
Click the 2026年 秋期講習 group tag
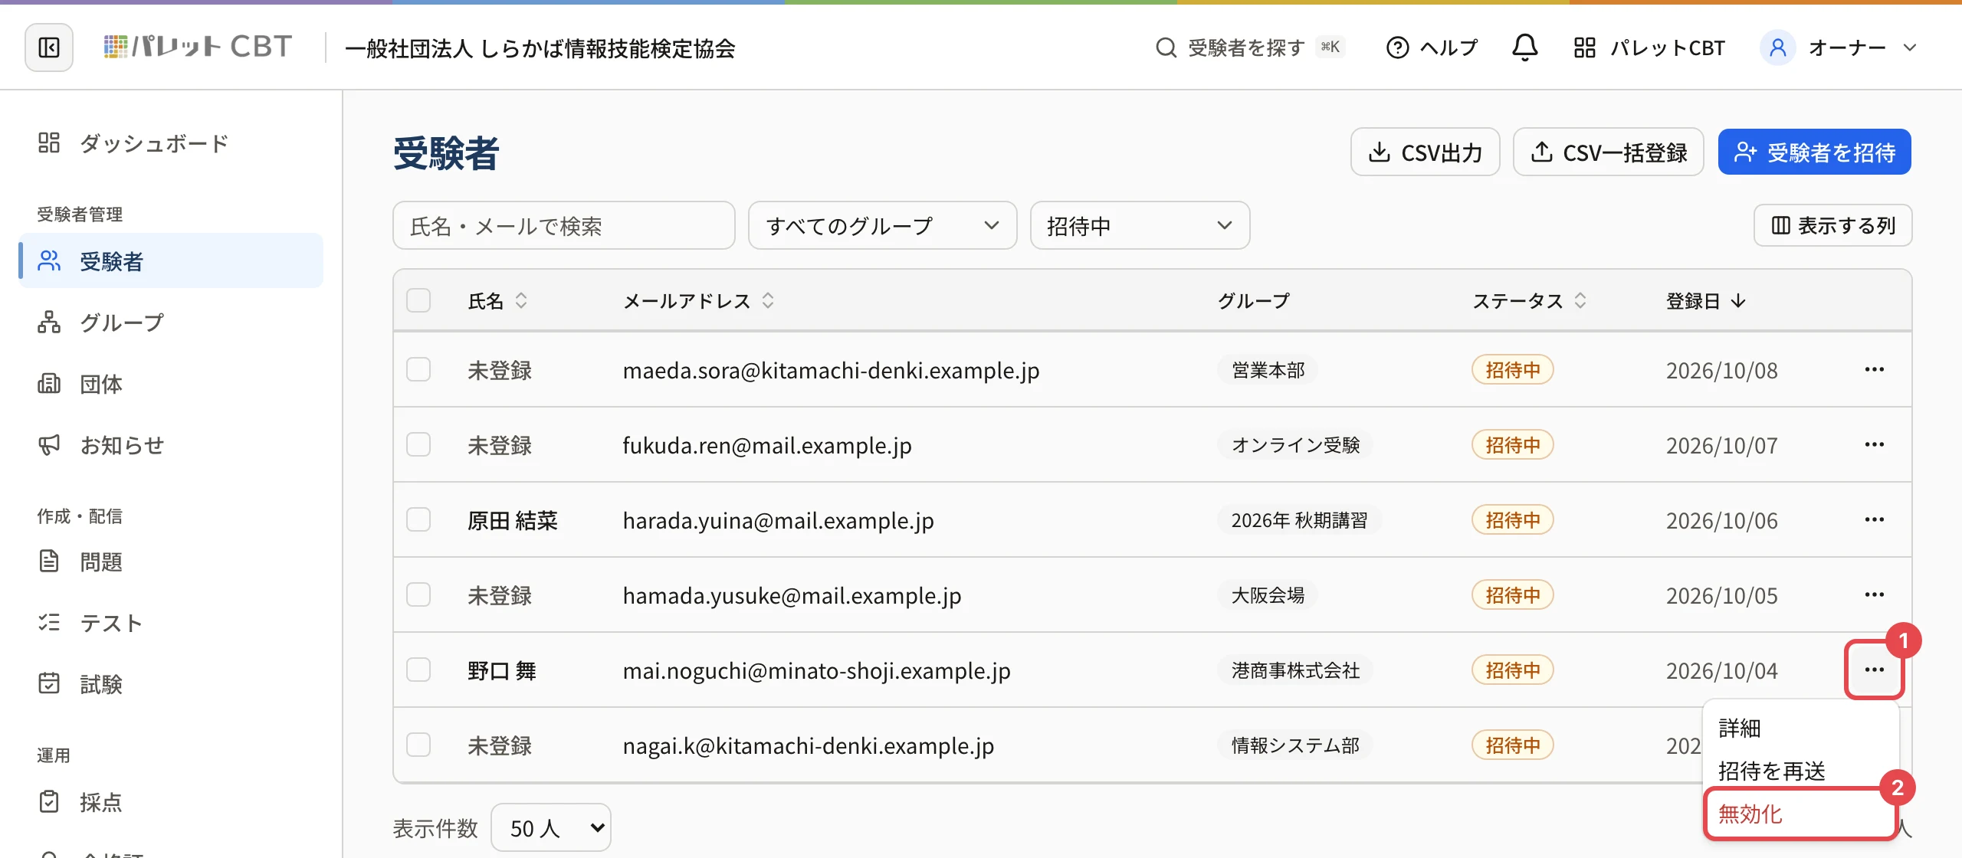1299,520
